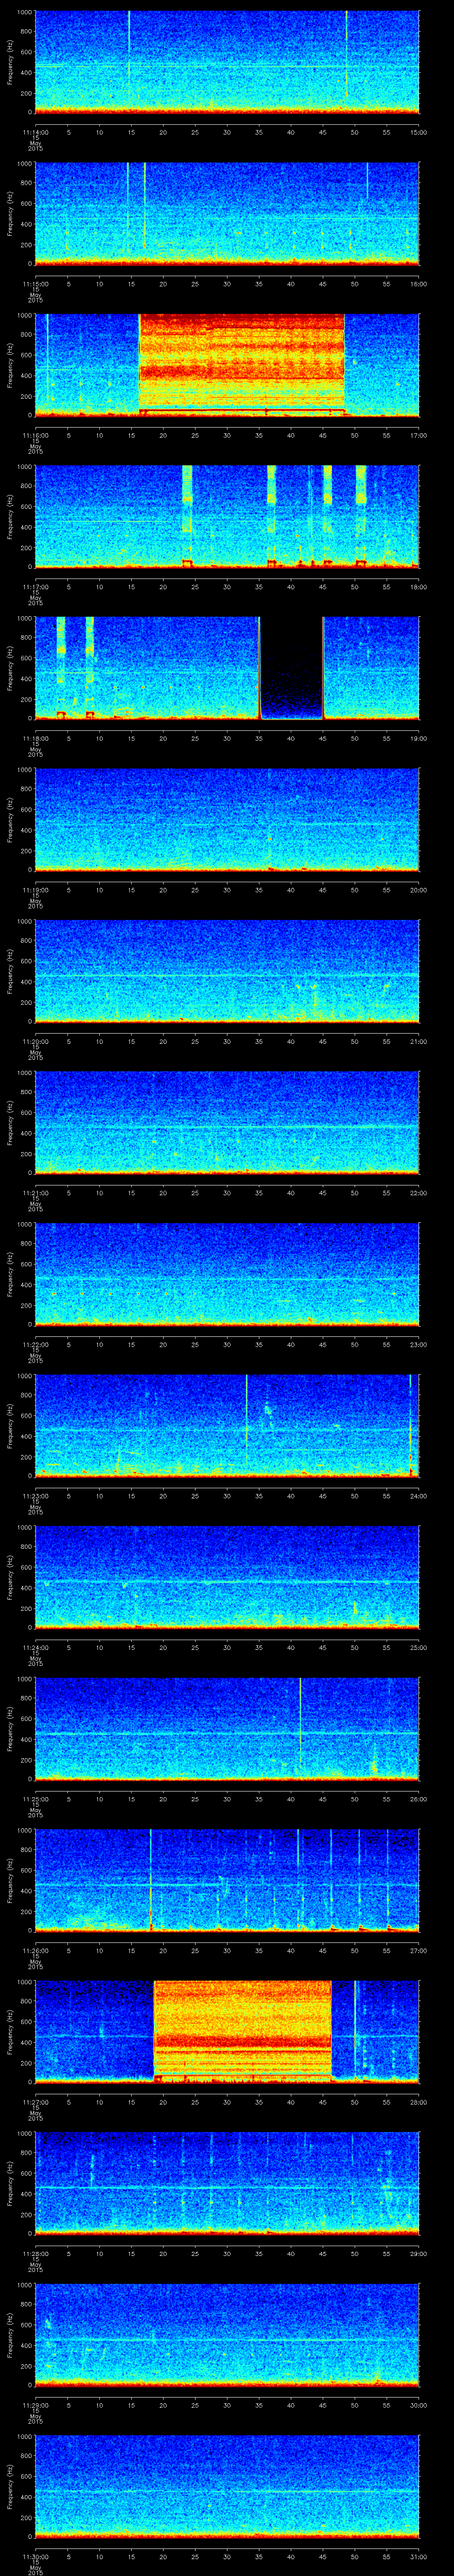Click the '24:00' end time label
Viewport: 454px width, 2576px height.
[x=418, y=1496]
